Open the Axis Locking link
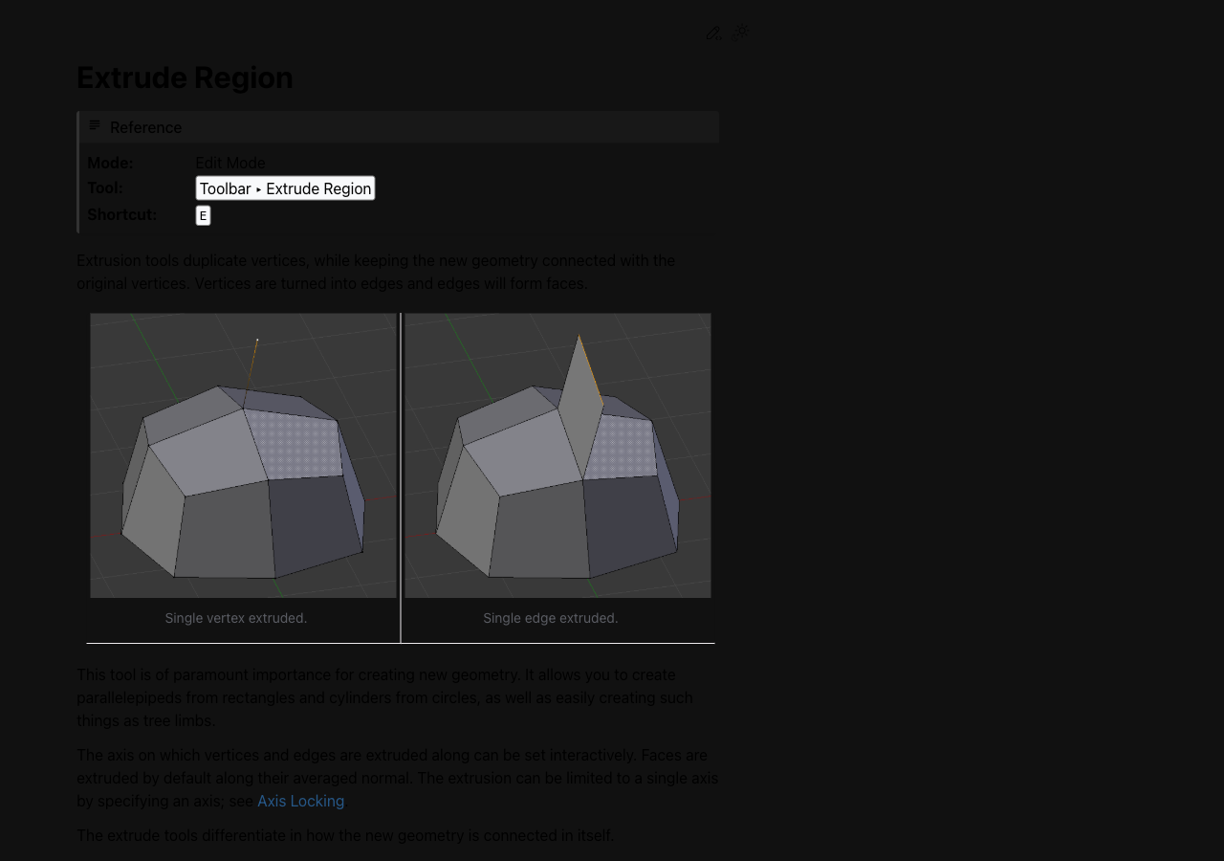 coord(300,801)
